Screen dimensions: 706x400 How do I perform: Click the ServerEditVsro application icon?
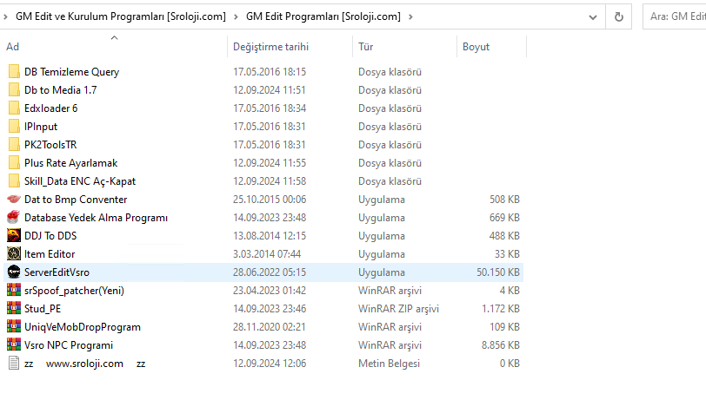click(x=14, y=272)
